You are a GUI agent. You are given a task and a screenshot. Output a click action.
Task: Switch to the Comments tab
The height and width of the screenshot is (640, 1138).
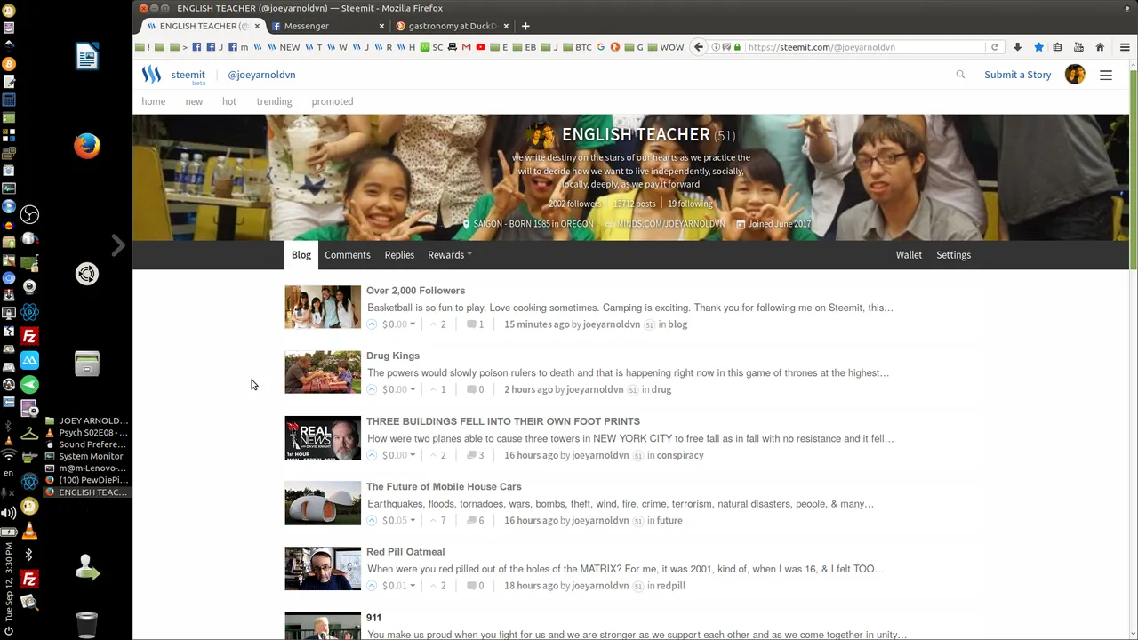[347, 255]
